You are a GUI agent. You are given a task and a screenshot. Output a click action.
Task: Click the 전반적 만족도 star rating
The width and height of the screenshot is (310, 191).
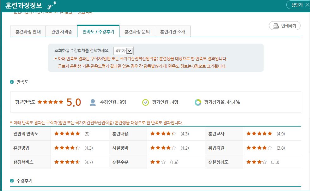tap(67, 134)
